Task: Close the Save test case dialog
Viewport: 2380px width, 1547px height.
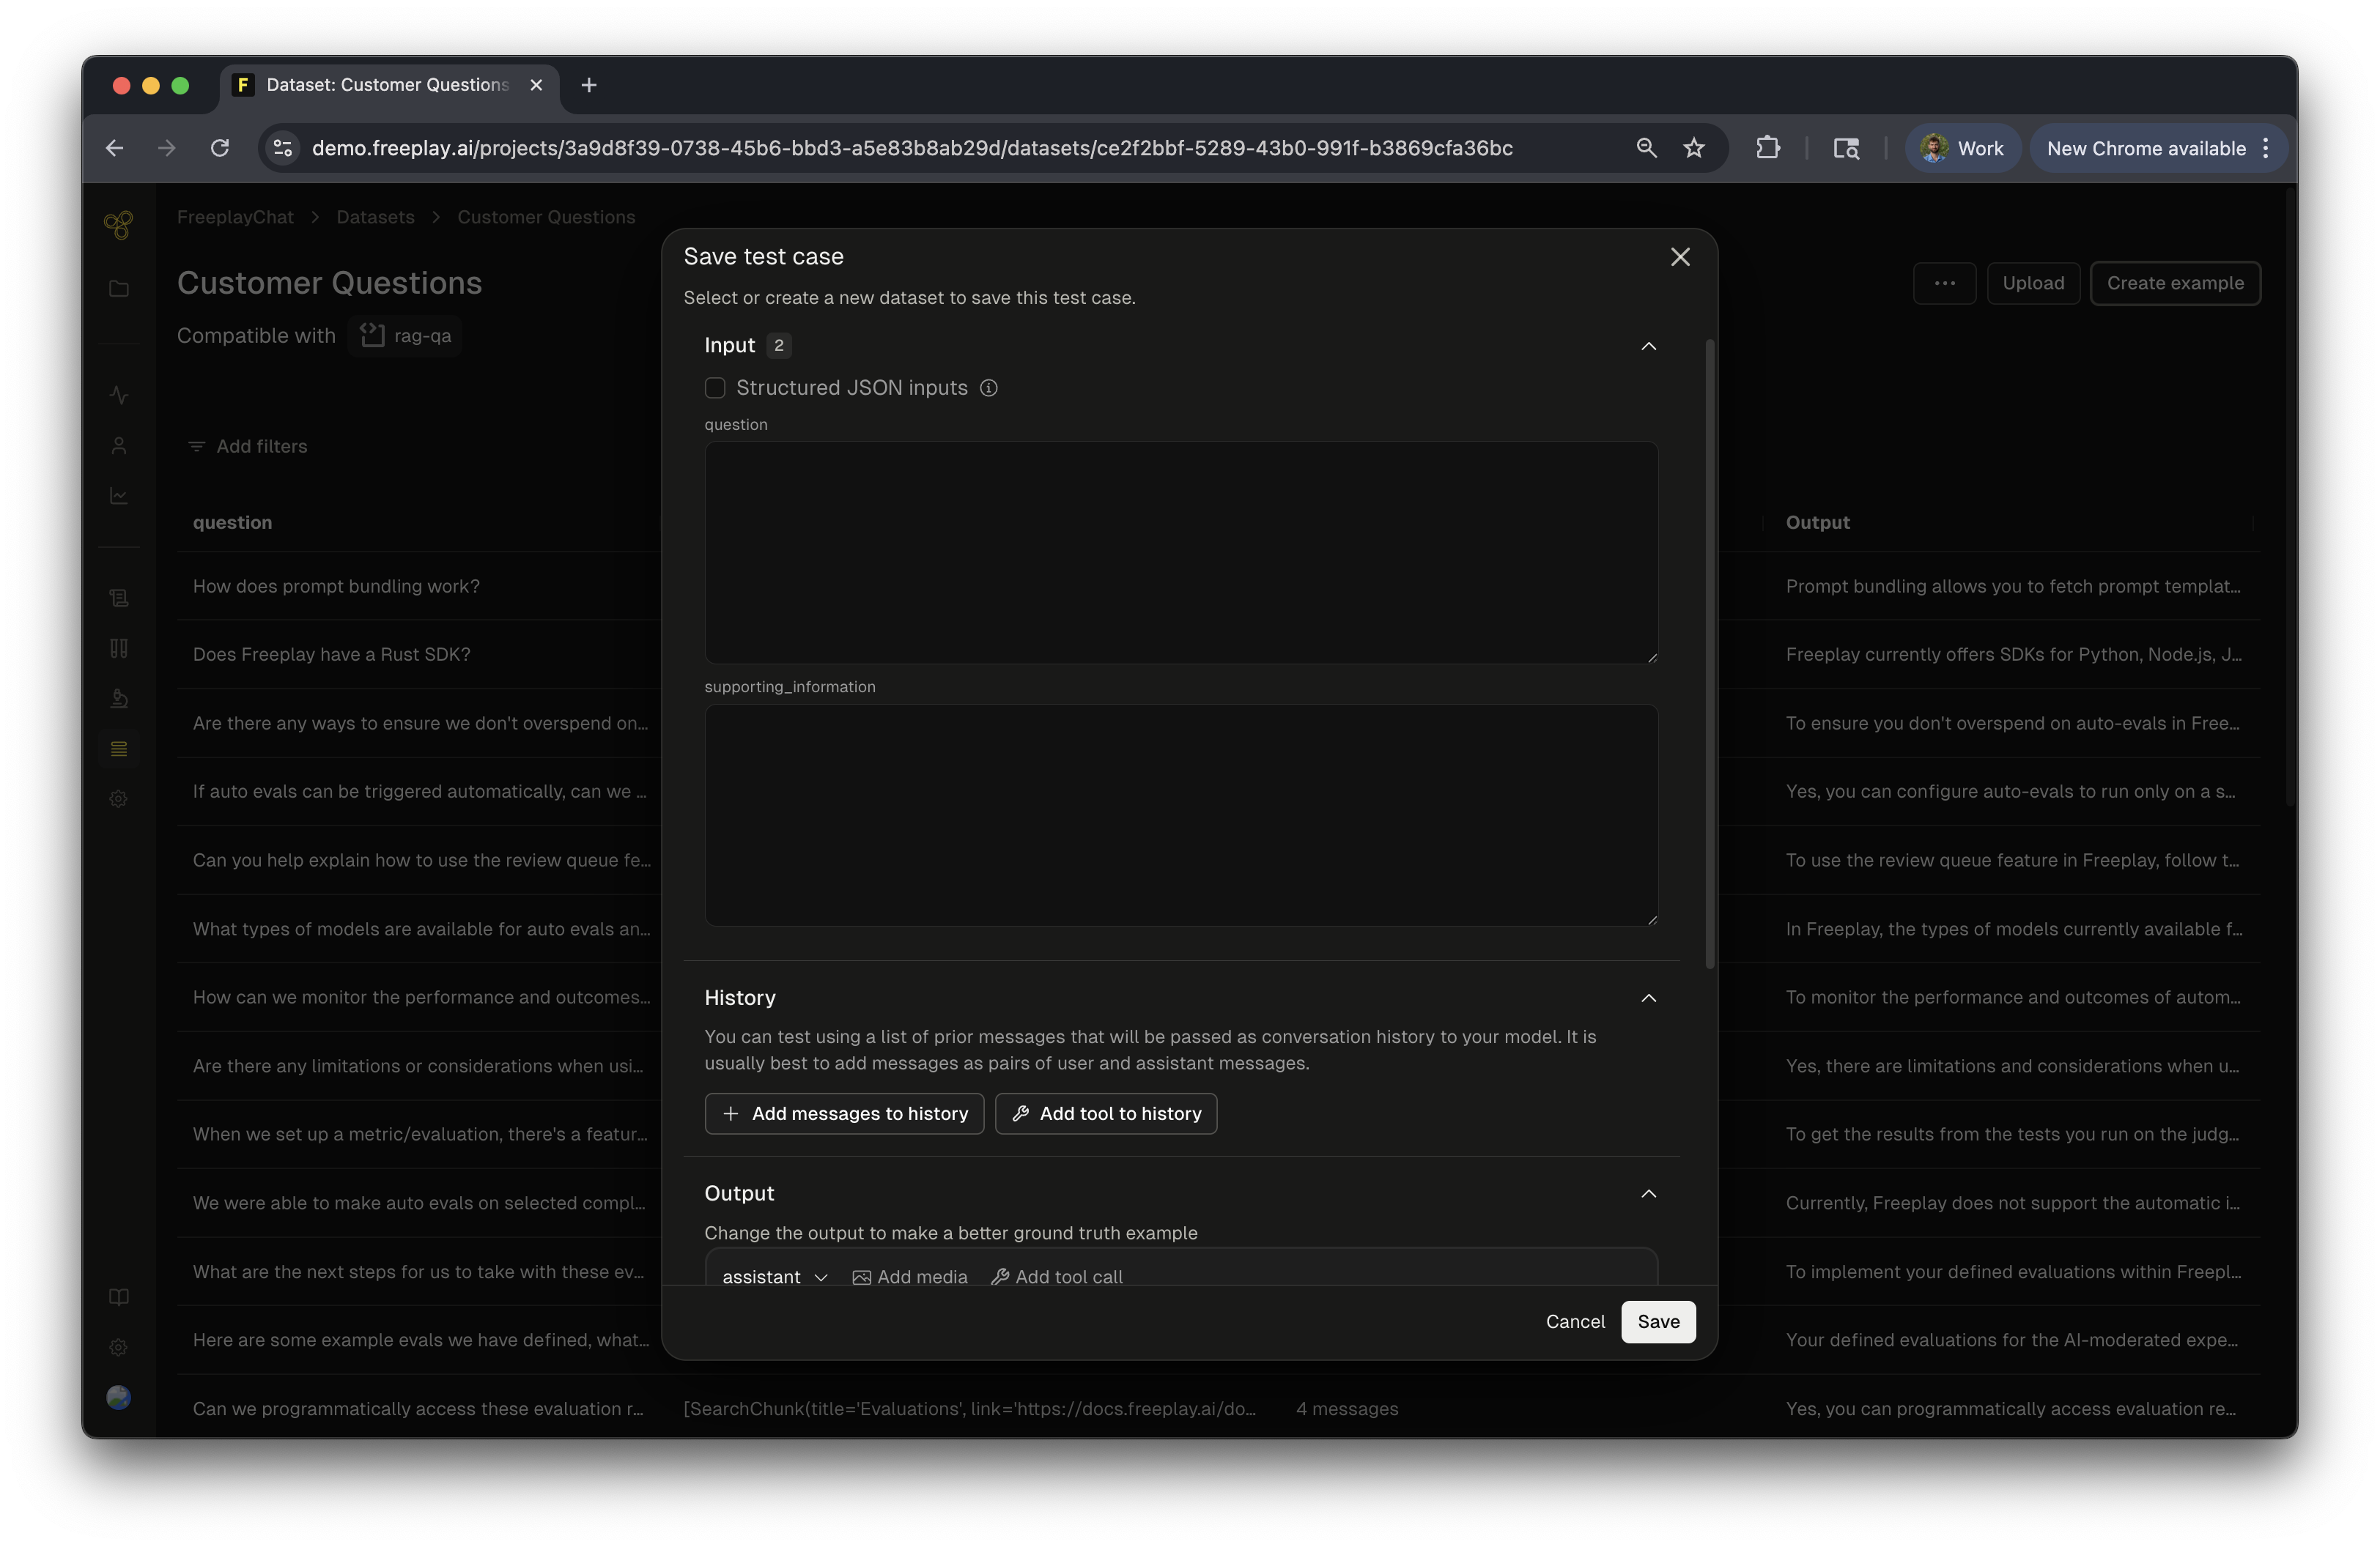Action: (x=1680, y=257)
